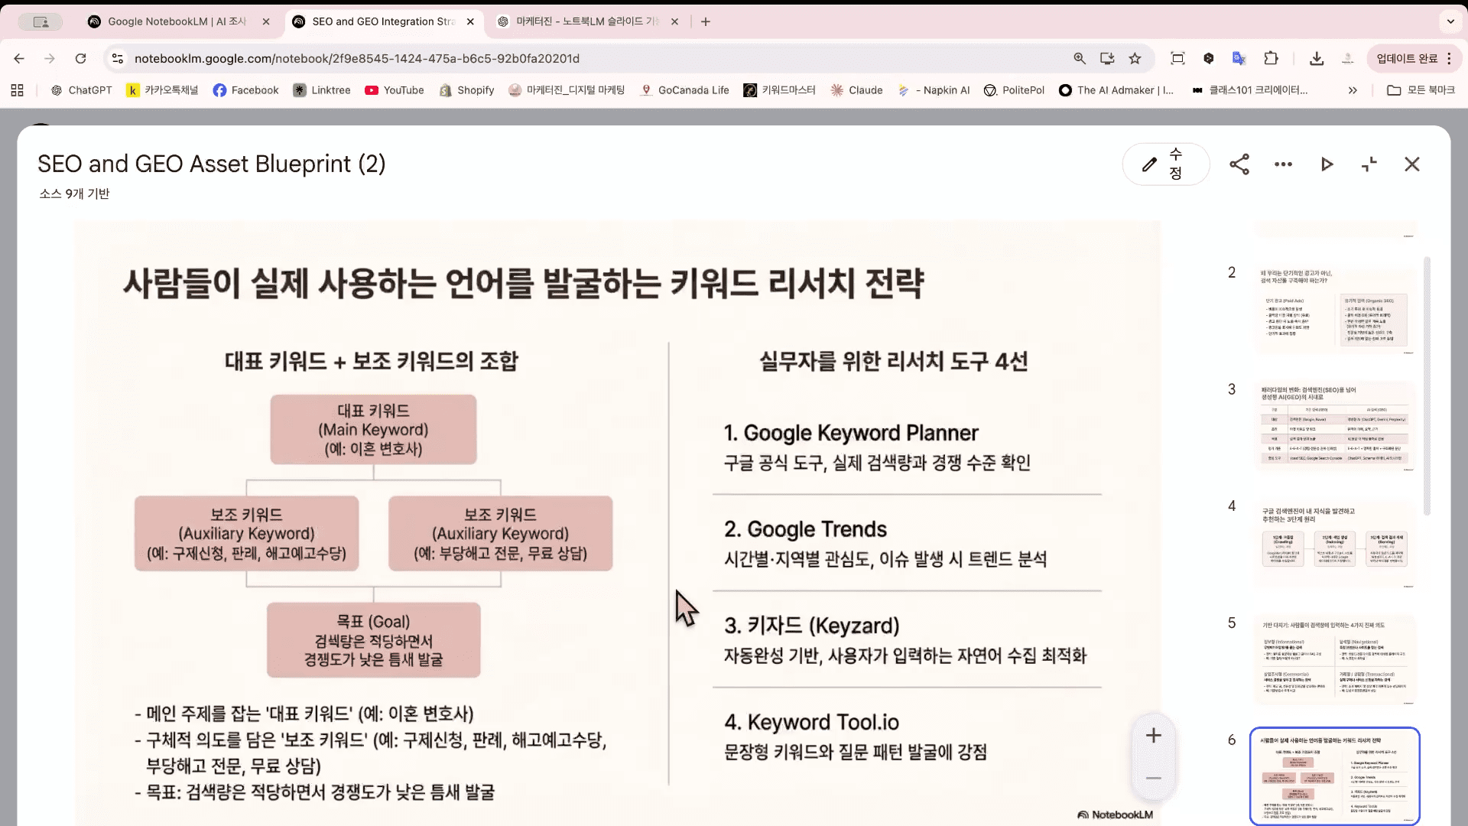This screenshot has width=1468, height=826.
Task: Expand the hidden bookmarks chevron
Action: coord(1353,90)
